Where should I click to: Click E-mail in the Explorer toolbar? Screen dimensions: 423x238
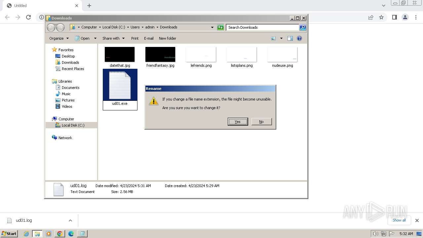pos(149,38)
